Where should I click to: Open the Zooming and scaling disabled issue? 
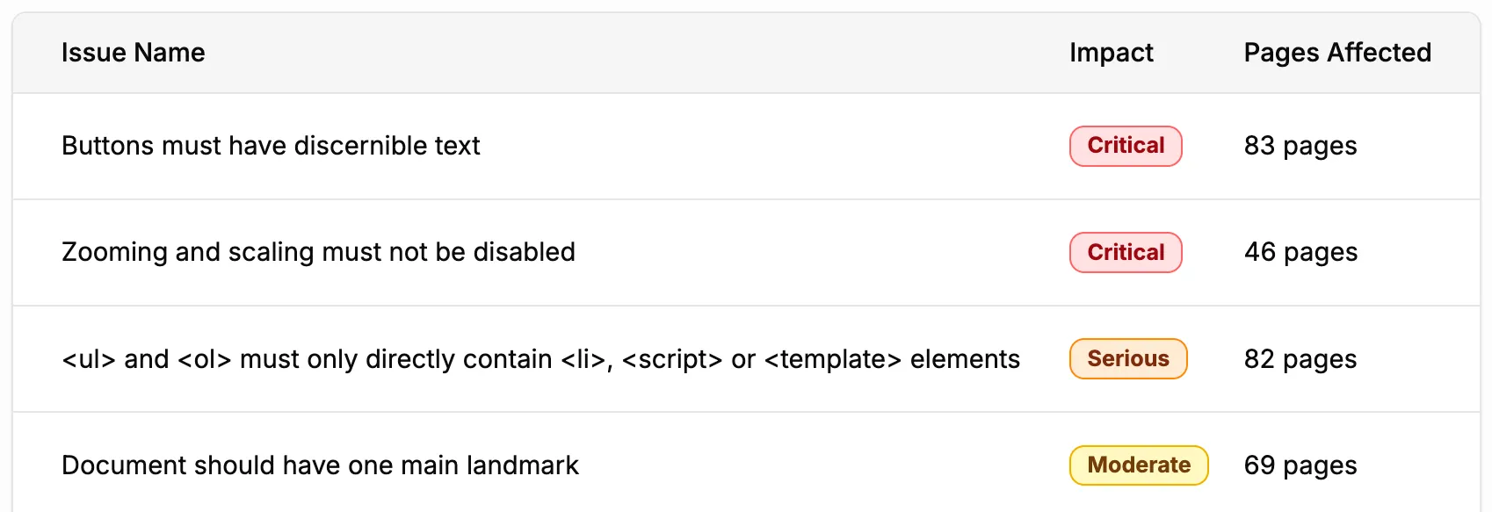coord(318,252)
